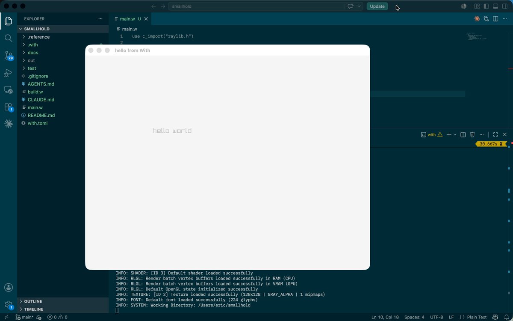Click the orange Claude icon in editor toolbar
The image size is (513, 321).
pyautogui.click(x=477, y=19)
